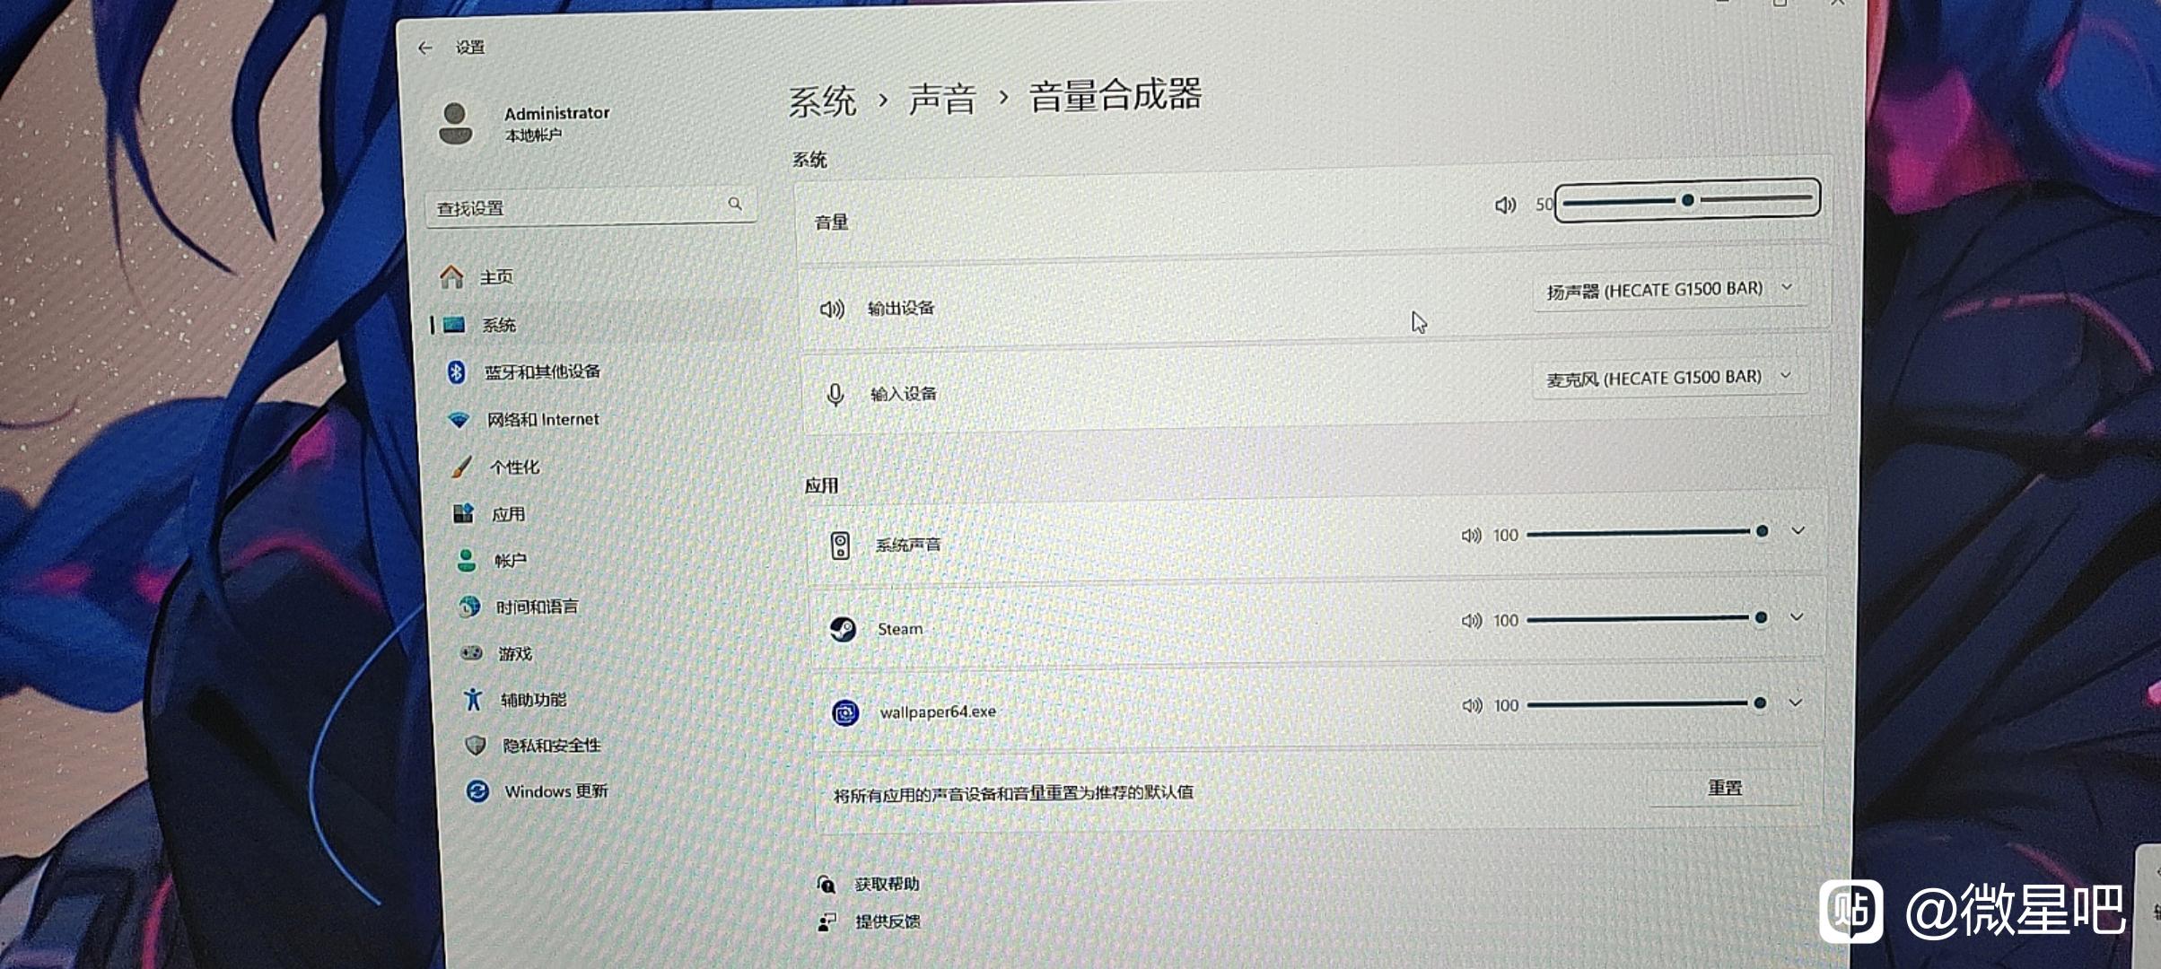Click the 输入设备 microphone icon
Image resolution: width=2161 pixels, height=969 pixels.
tap(836, 395)
